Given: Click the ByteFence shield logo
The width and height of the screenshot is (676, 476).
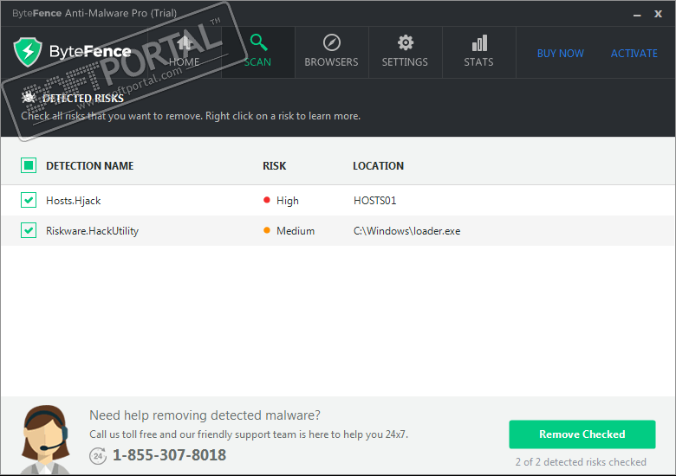Looking at the screenshot, I should [28, 52].
